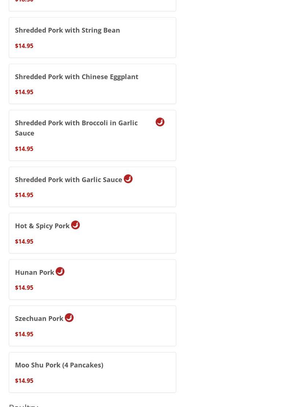Click chili icon next to Hot & Spicy Pork

click(75, 225)
